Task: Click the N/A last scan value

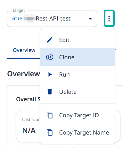Action: pos(29,130)
